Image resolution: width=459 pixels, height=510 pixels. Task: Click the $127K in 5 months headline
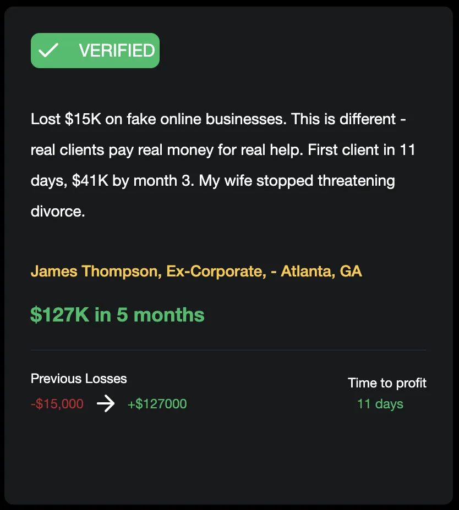(x=117, y=315)
